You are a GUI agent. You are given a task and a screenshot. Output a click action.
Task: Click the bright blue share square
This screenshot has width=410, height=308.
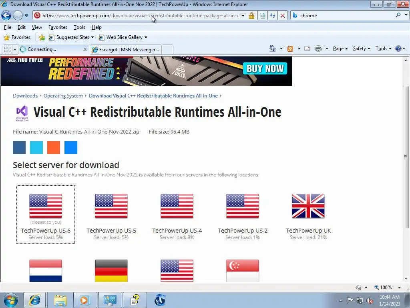click(71, 148)
